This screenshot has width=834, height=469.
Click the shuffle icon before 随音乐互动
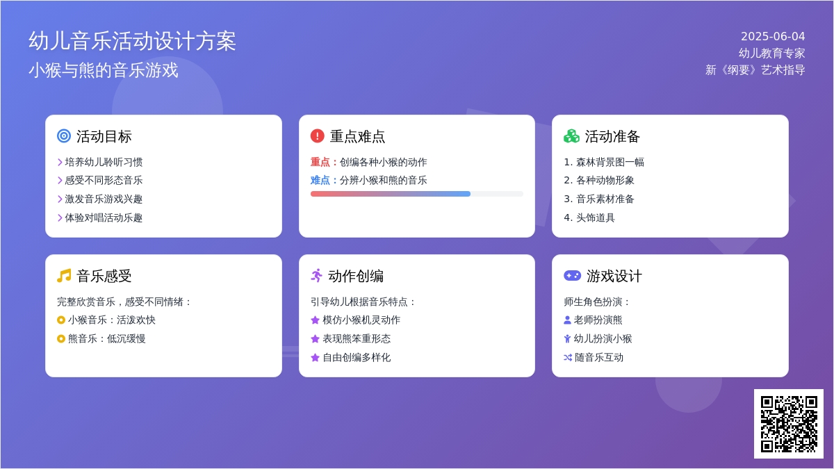tap(568, 358)
